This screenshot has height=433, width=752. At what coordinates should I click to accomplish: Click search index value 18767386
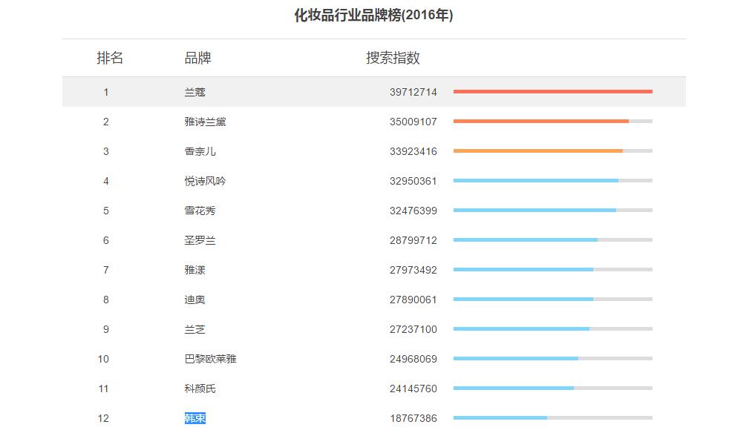pyautogui.click(x=413, y=419)
